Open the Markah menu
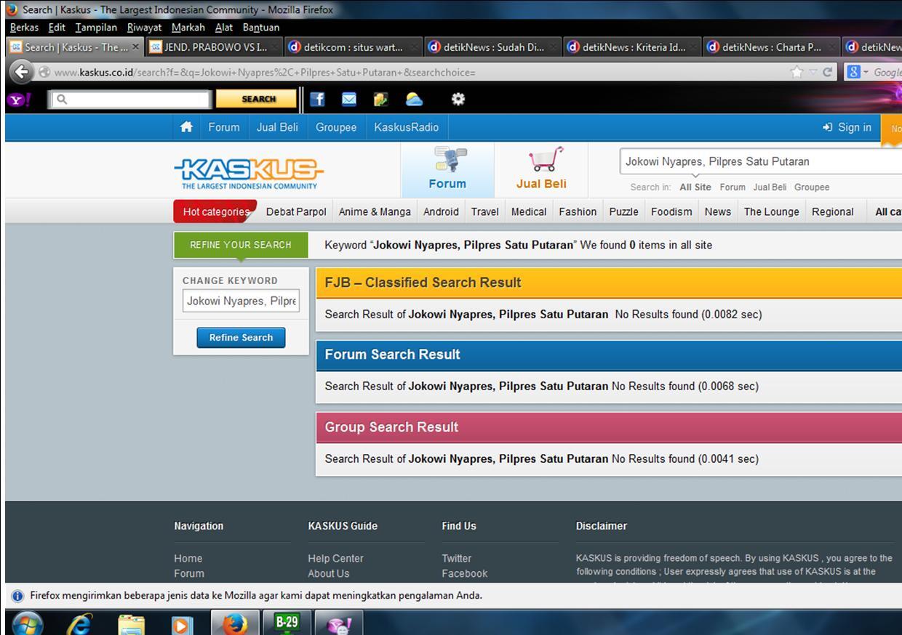 click(188, 28)
